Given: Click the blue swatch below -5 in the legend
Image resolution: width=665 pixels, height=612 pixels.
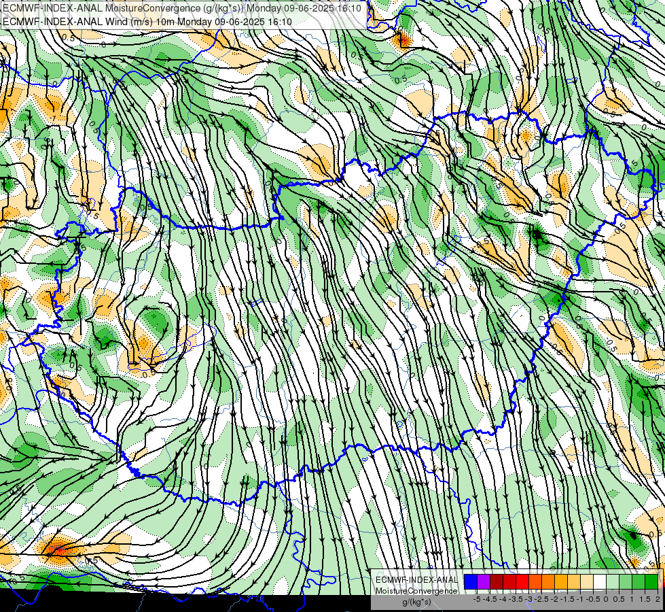Looking at the screenshot, I should tap(471, 581).
